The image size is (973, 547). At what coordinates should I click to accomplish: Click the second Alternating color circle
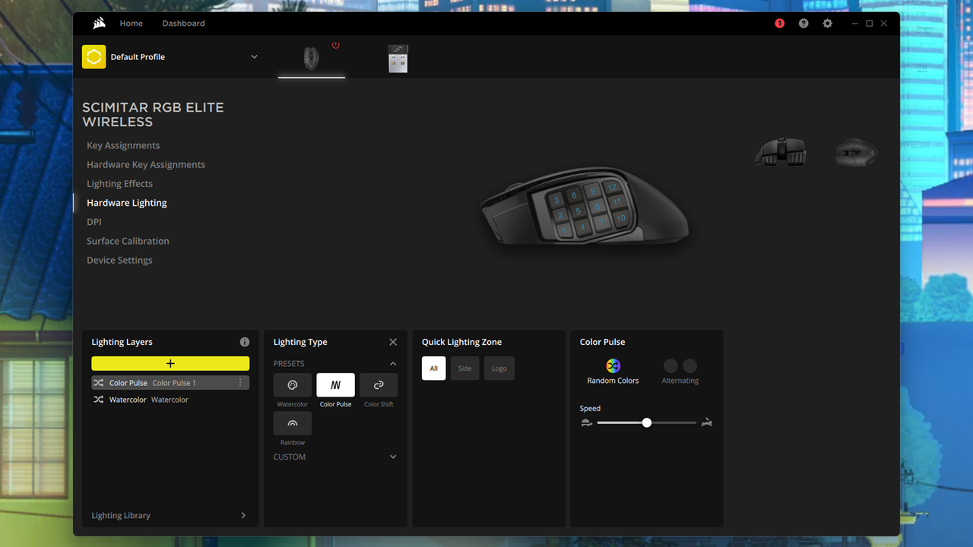689,366
